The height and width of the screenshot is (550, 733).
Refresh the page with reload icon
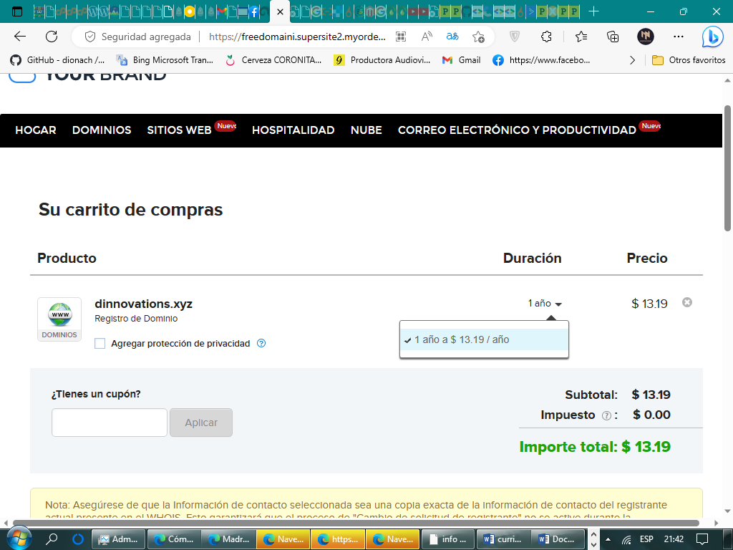pos(52,37)
